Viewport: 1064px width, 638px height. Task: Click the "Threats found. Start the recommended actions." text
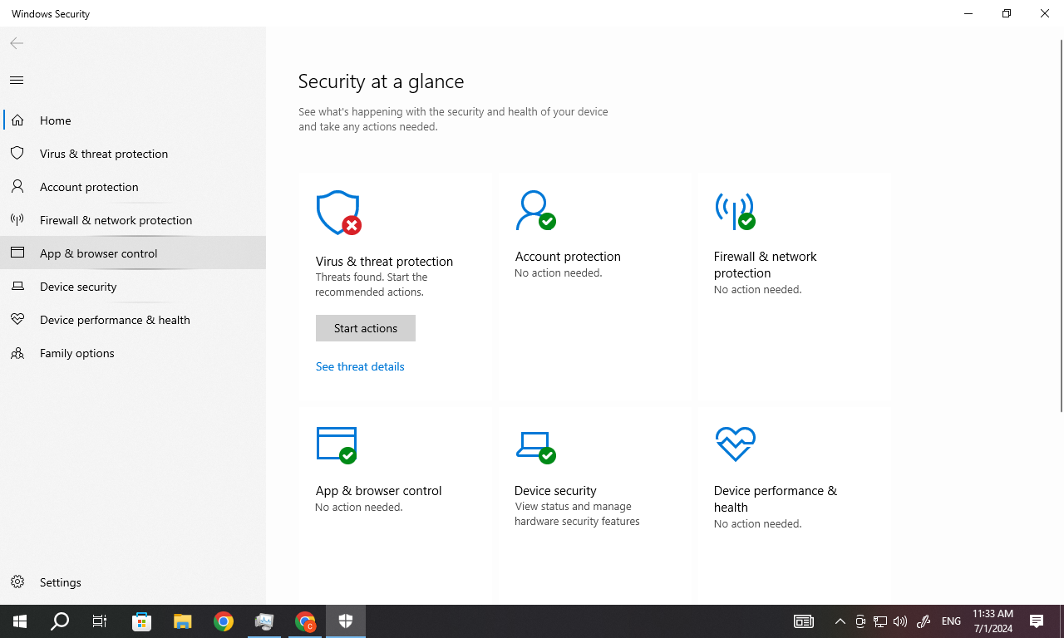(371, 285)
